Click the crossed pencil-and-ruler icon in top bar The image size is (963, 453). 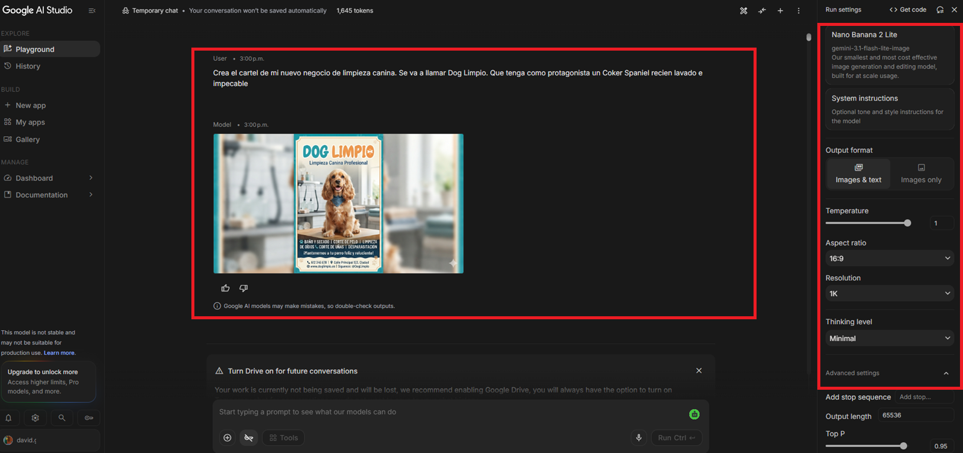(744, 11)
